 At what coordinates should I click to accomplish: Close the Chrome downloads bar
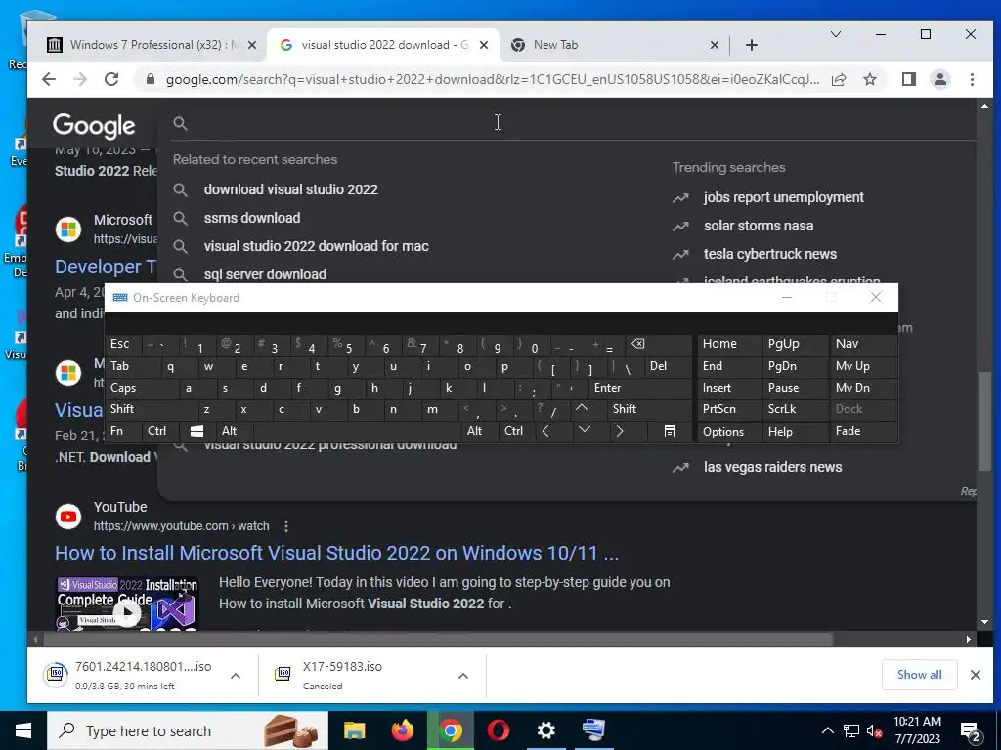click(975, 675)
